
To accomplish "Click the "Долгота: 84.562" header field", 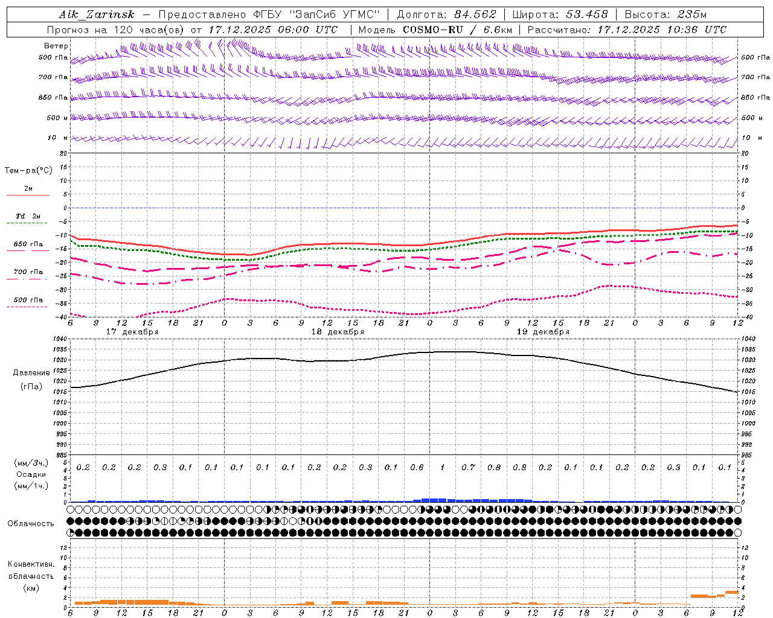I will [x=446, y=14].
